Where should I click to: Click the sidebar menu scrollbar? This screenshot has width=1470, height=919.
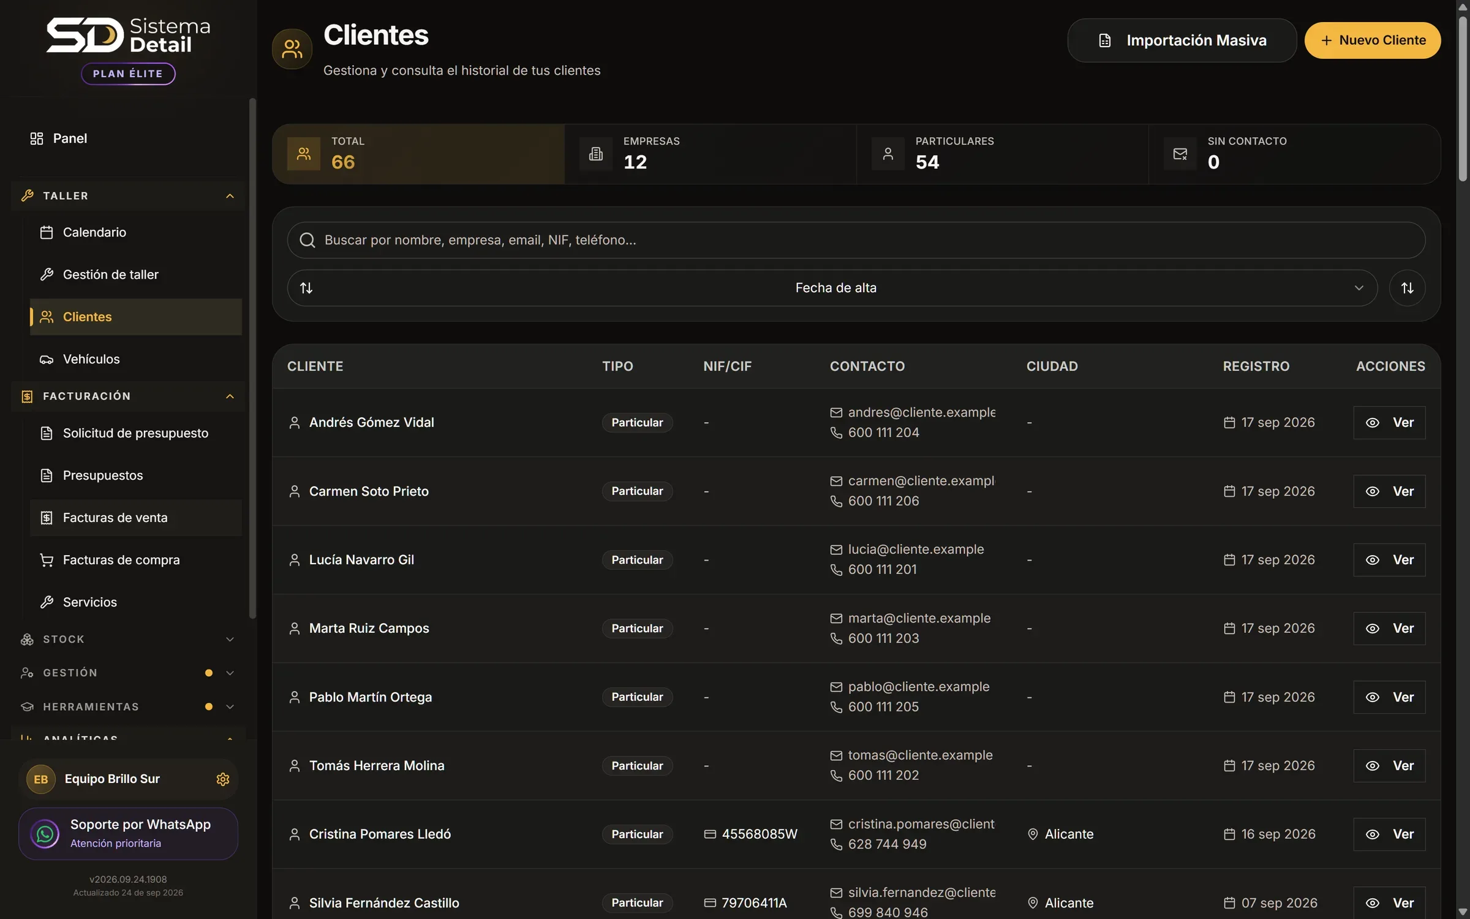pyautogui.click(x=252, y=358)
